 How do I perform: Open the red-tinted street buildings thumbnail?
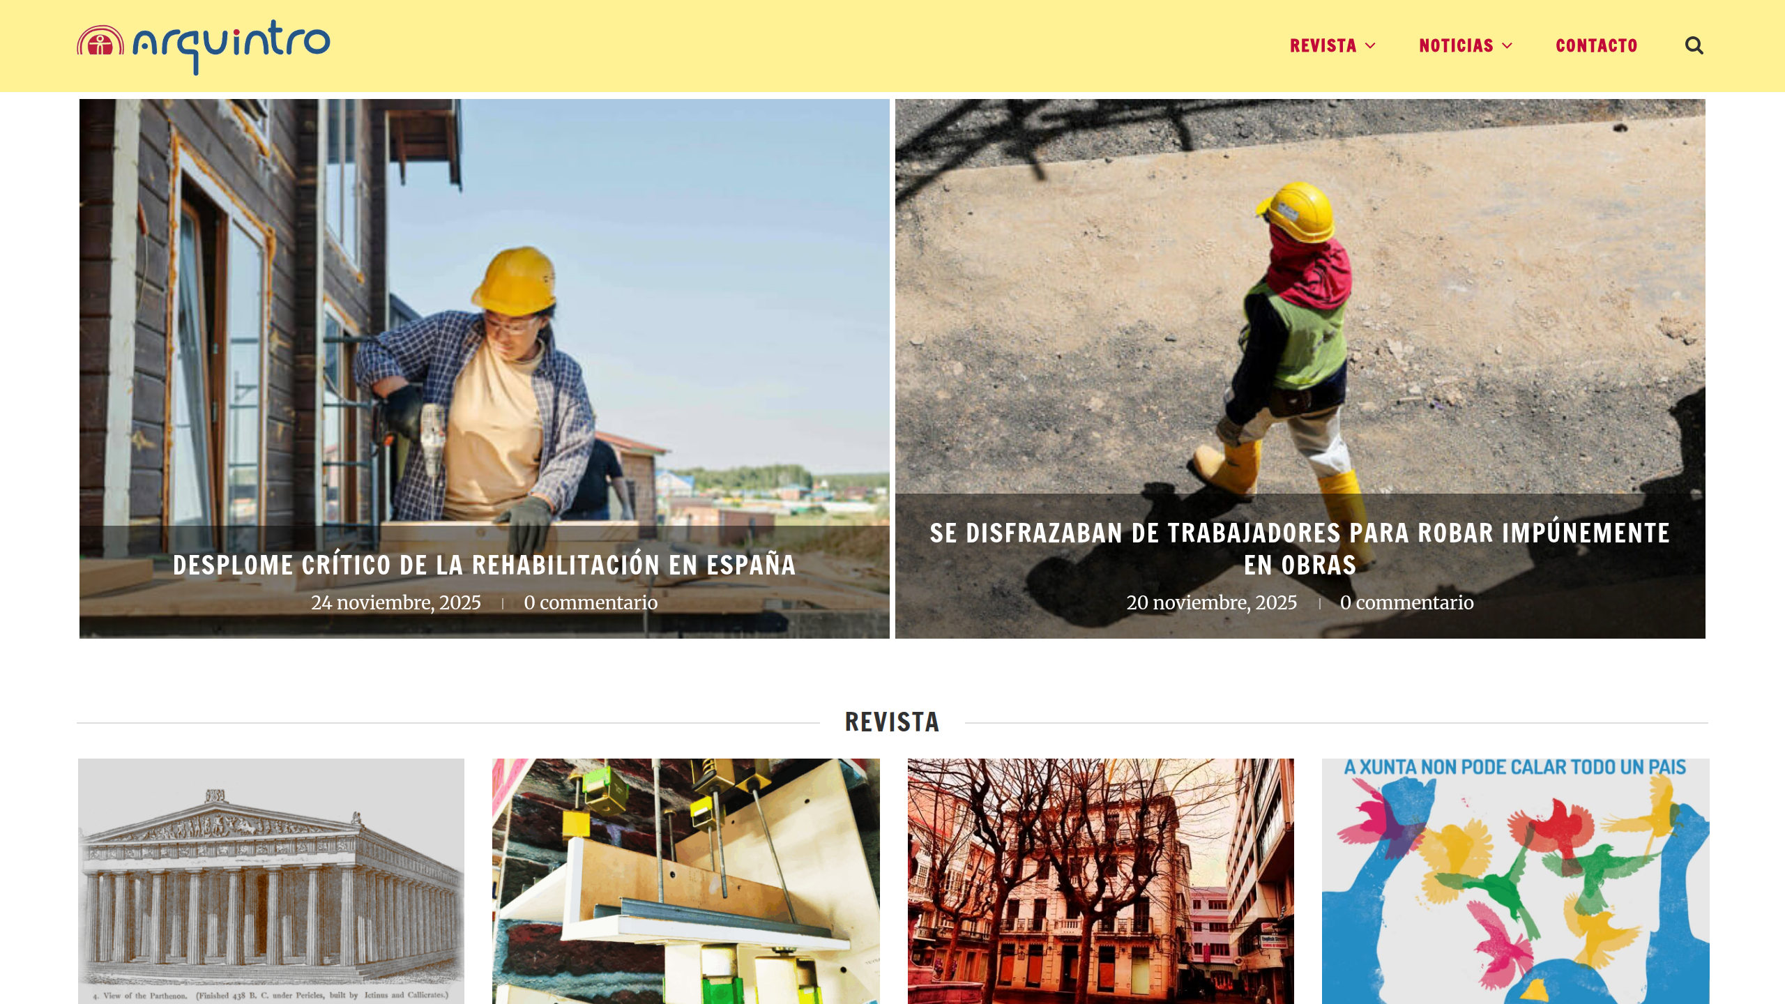1101,881
